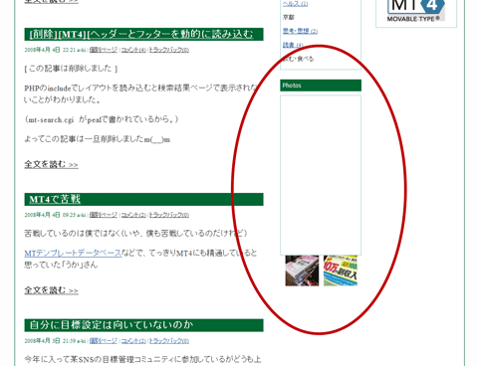Screen dimensions: 478x366
Task: Click the '京都' category text
Action: pyautogui.click(x=289, y=17)
